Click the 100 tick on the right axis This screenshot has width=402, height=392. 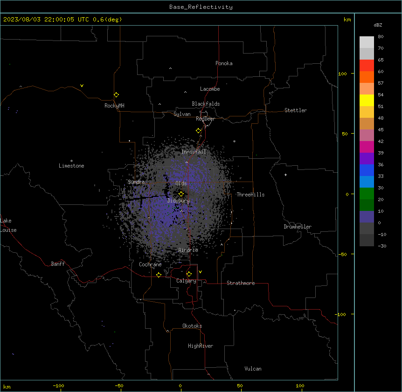(342, 74)
